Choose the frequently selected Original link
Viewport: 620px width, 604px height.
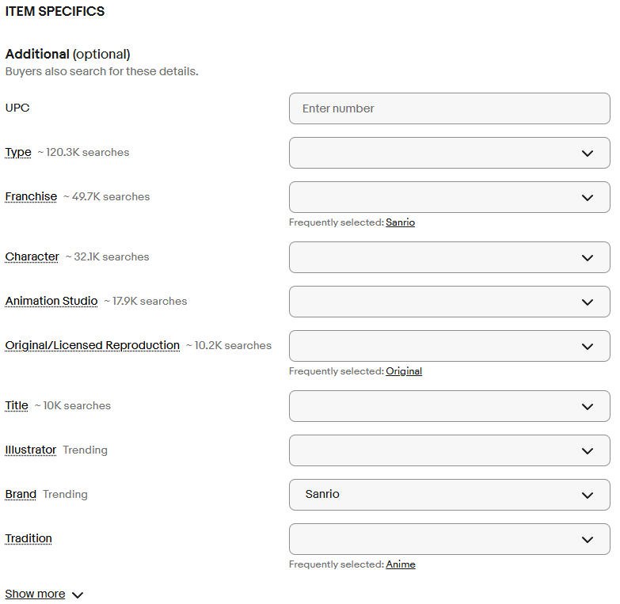[x=404, y=371]
